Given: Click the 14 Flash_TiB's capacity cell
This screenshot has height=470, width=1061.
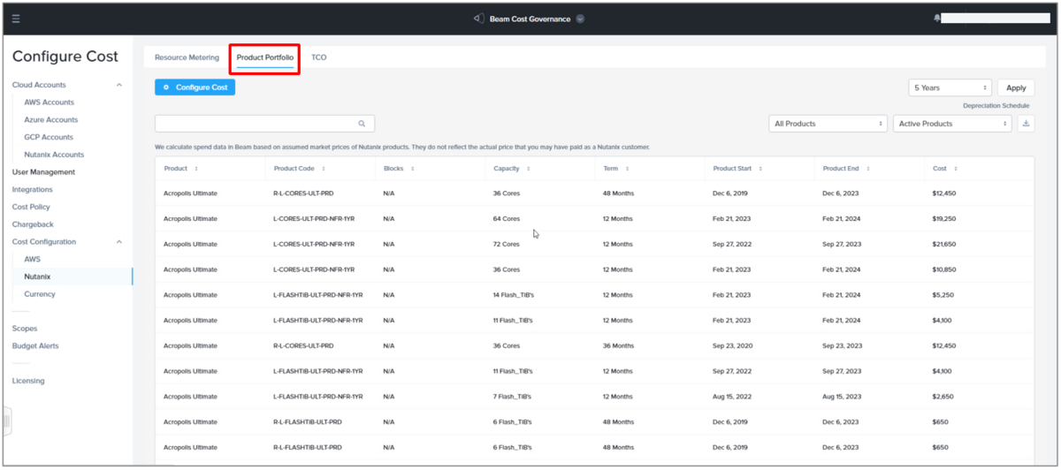Looking at the screenshot, I should (x=513, y=295).
